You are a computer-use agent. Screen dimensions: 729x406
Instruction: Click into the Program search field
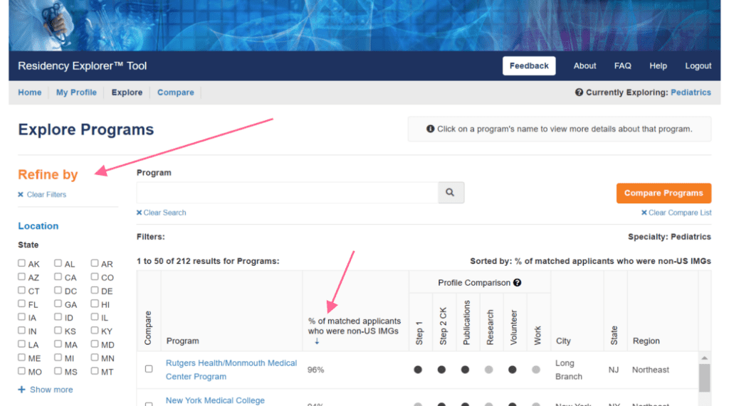pyautogui.click(x=286, y=193)
